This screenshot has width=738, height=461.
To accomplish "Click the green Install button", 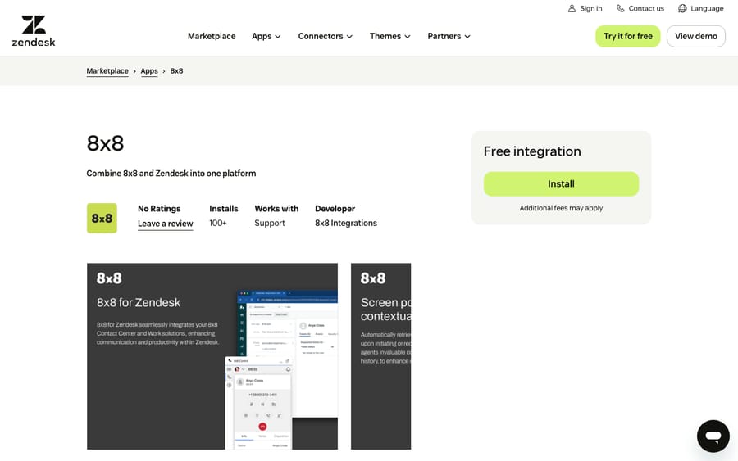I will point(561,183).
